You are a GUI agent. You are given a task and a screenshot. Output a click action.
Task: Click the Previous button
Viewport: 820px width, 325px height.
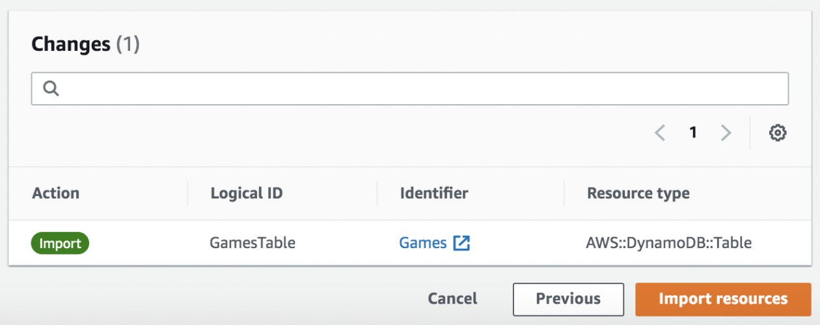pos(568,299)
